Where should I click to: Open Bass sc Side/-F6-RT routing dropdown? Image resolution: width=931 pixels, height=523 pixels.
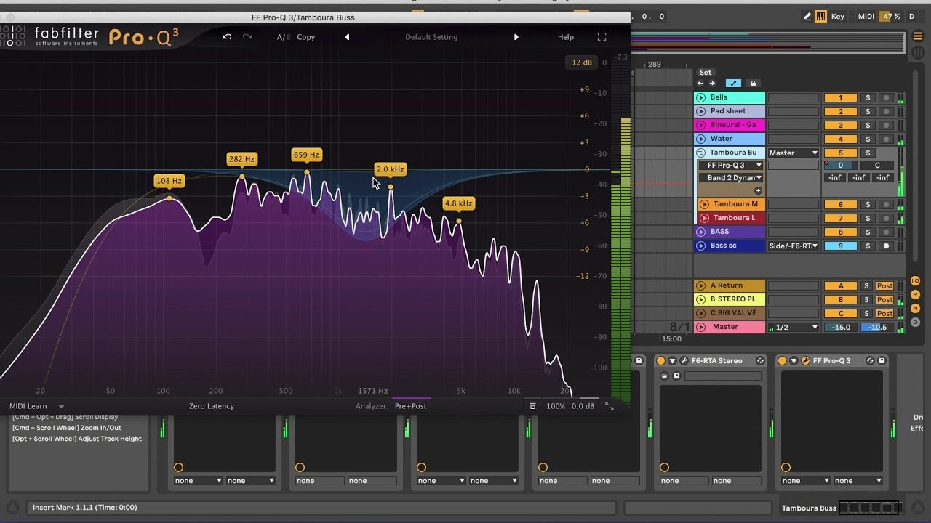[794, 246]
